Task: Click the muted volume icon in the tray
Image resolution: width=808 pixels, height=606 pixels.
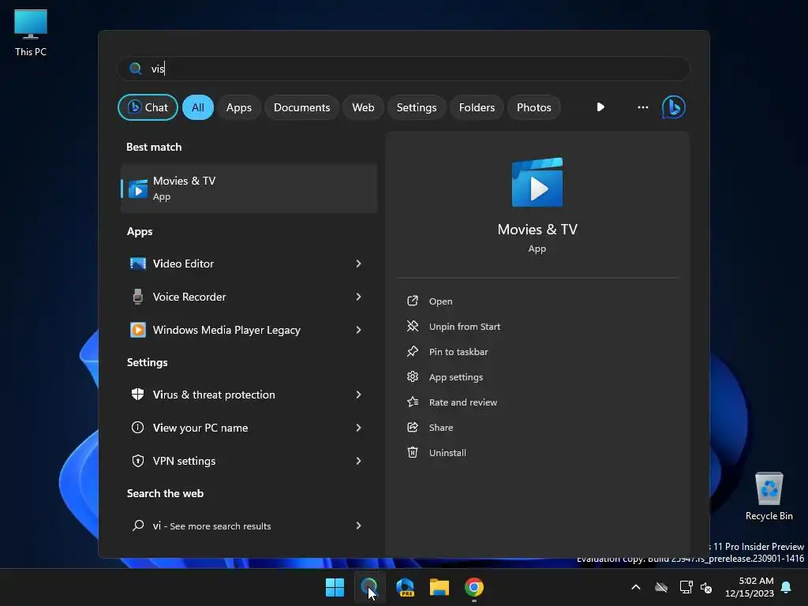Action: click(x=706, y=587)
